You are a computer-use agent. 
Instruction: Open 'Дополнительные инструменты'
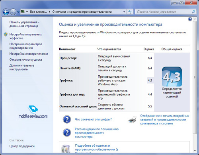[21, 67]
